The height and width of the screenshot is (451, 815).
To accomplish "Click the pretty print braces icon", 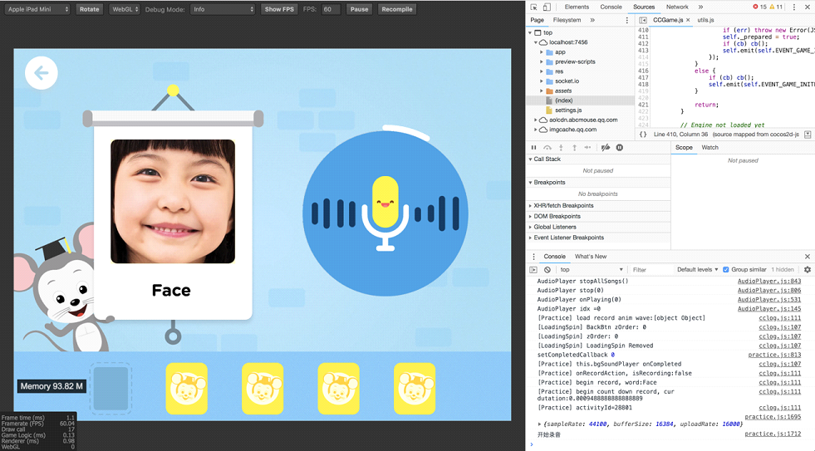I will click(x=643, y=134).
